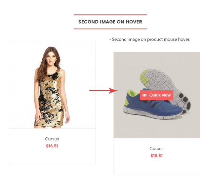Select the red arrow between the products
207x193 pixels.
pos(103,90)
